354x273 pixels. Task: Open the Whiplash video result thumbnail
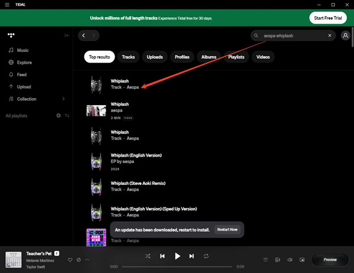[96, 110]
